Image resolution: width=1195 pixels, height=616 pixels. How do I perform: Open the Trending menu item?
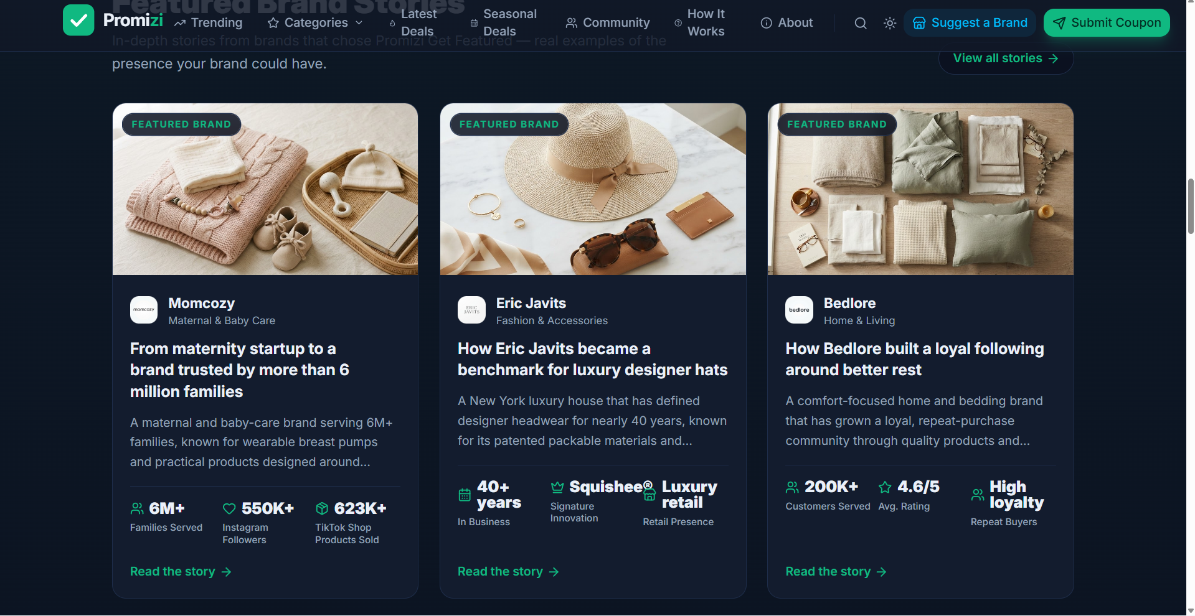click(209, 23)
